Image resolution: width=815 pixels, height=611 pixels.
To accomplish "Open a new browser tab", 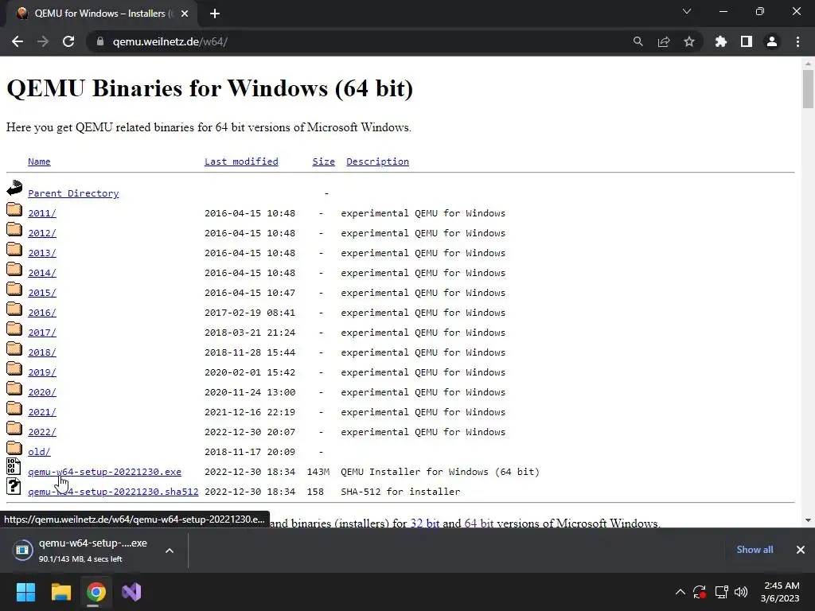I will pyautogui.click(x=215, y=14).
